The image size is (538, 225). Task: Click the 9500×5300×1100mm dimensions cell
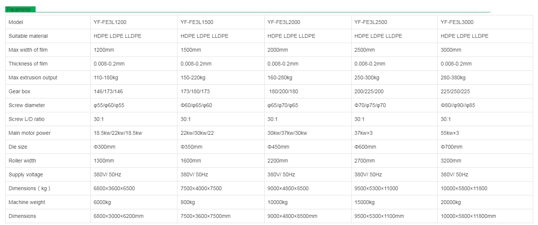coord(379,216)
